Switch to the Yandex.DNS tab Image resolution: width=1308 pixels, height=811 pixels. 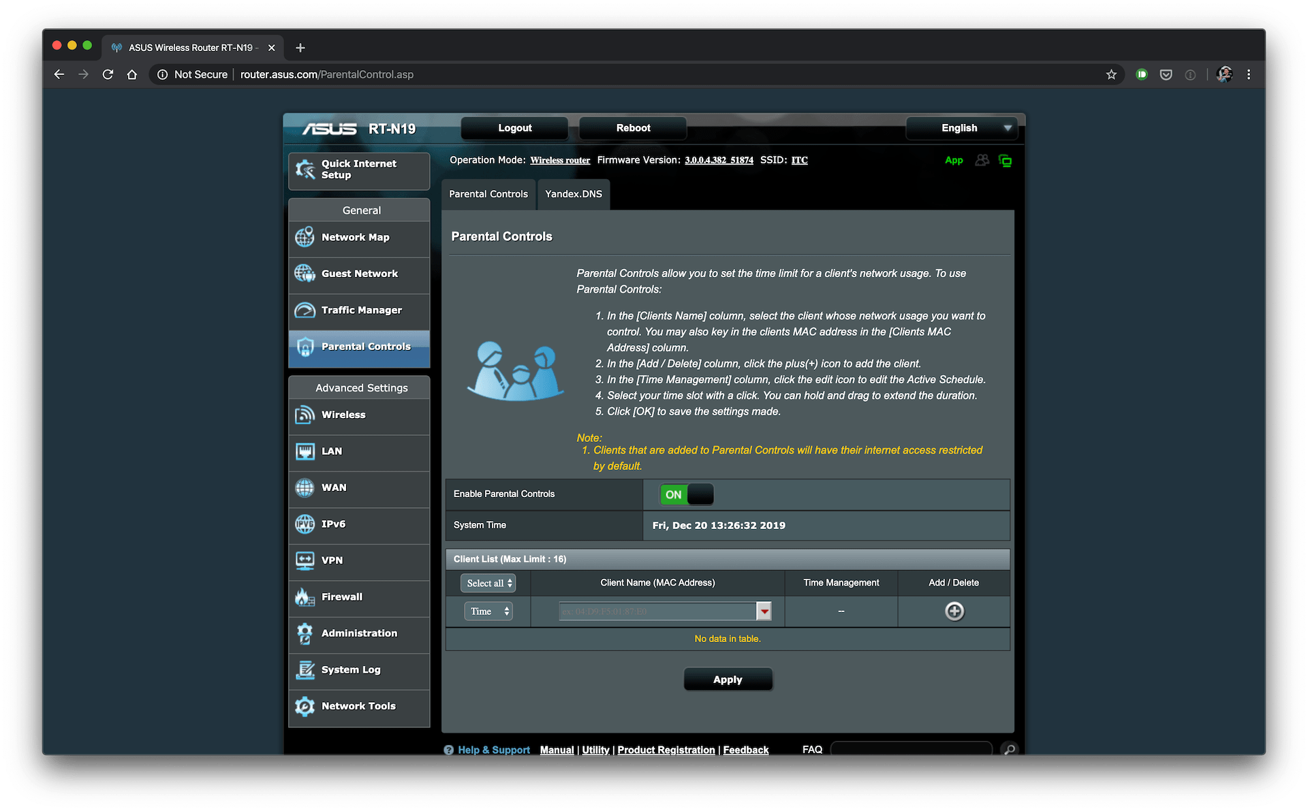click(574, 194)
